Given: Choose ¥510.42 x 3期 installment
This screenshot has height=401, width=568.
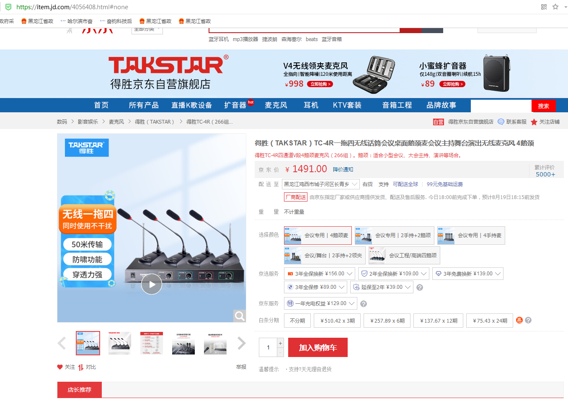Looking at the screenshot, I should tap(338, 321).
